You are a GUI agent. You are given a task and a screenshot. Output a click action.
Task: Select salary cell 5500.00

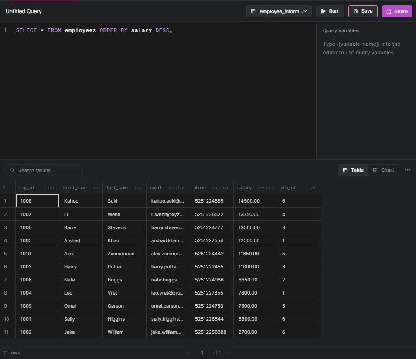255,318
